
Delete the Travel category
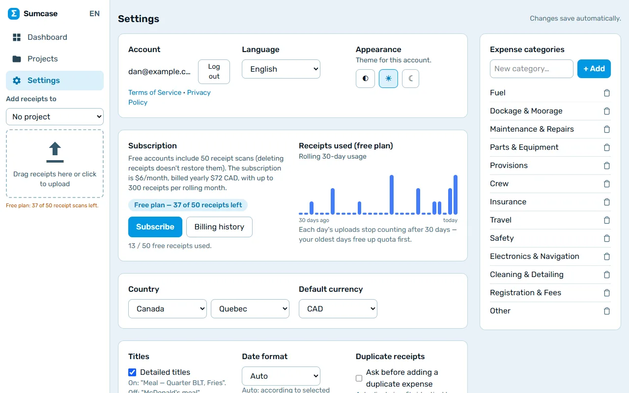point(607,220)
